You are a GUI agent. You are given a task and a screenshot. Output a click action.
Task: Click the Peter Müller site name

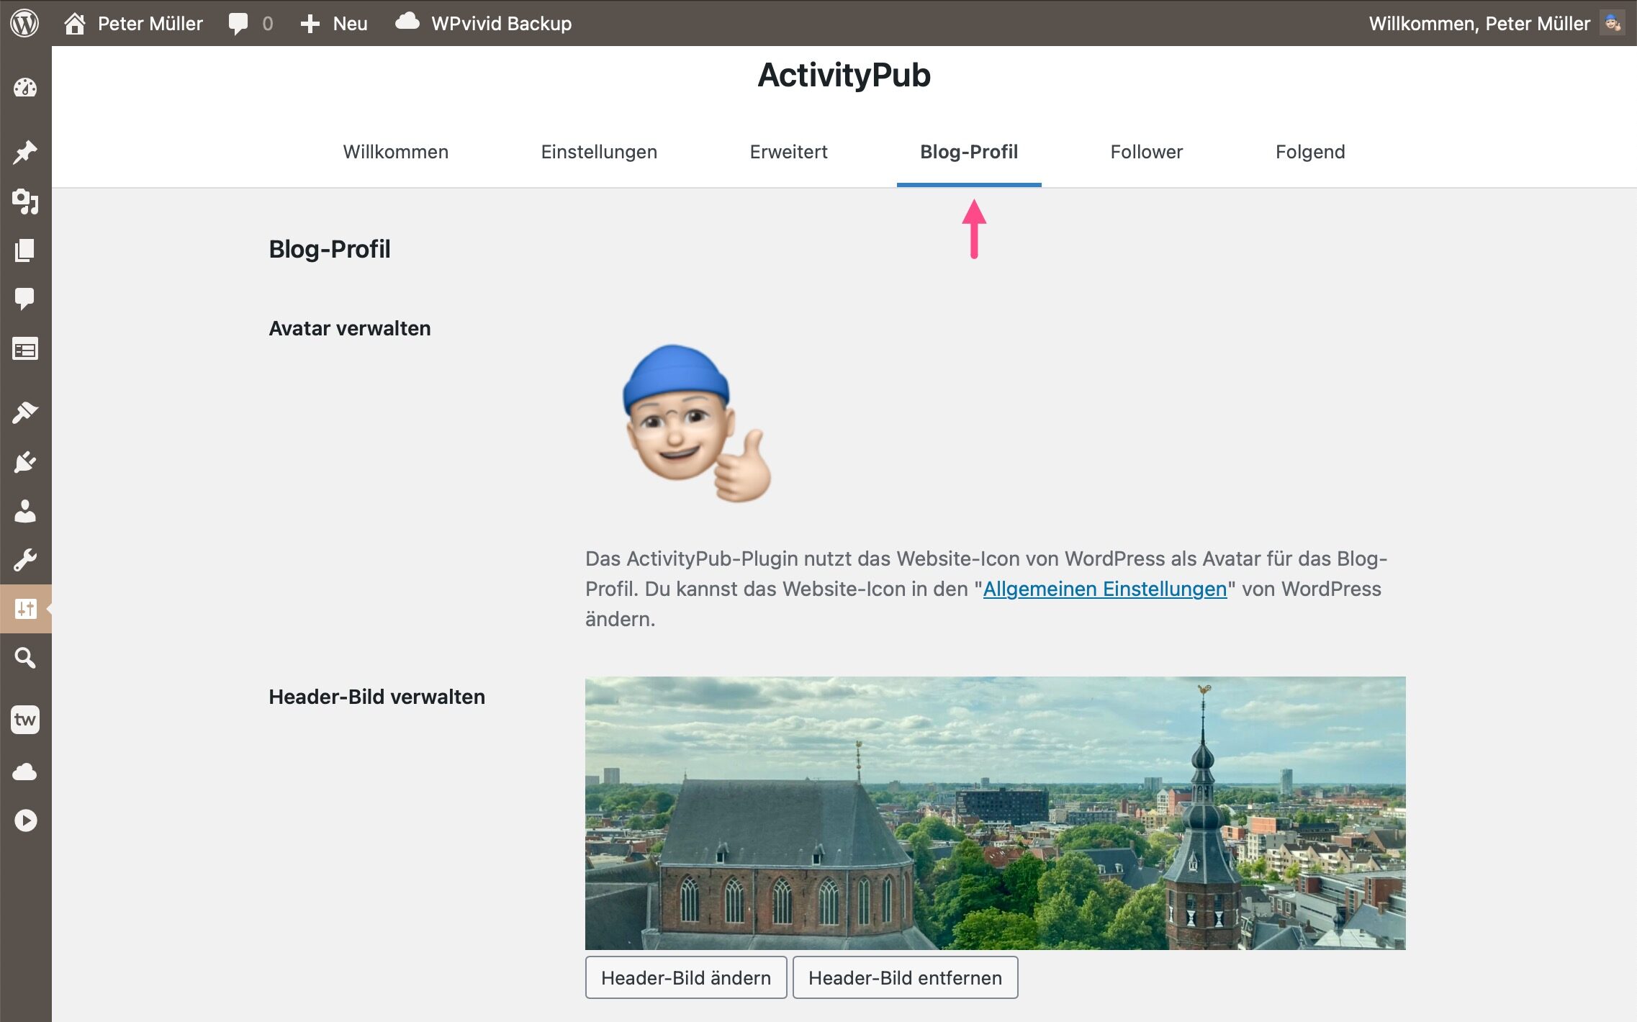pos(150,24)
